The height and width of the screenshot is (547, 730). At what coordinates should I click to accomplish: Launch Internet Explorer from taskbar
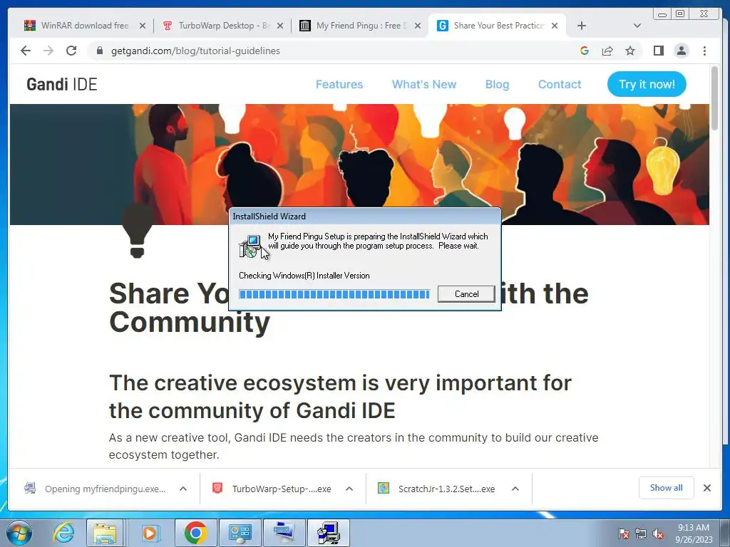coord(63,533)
